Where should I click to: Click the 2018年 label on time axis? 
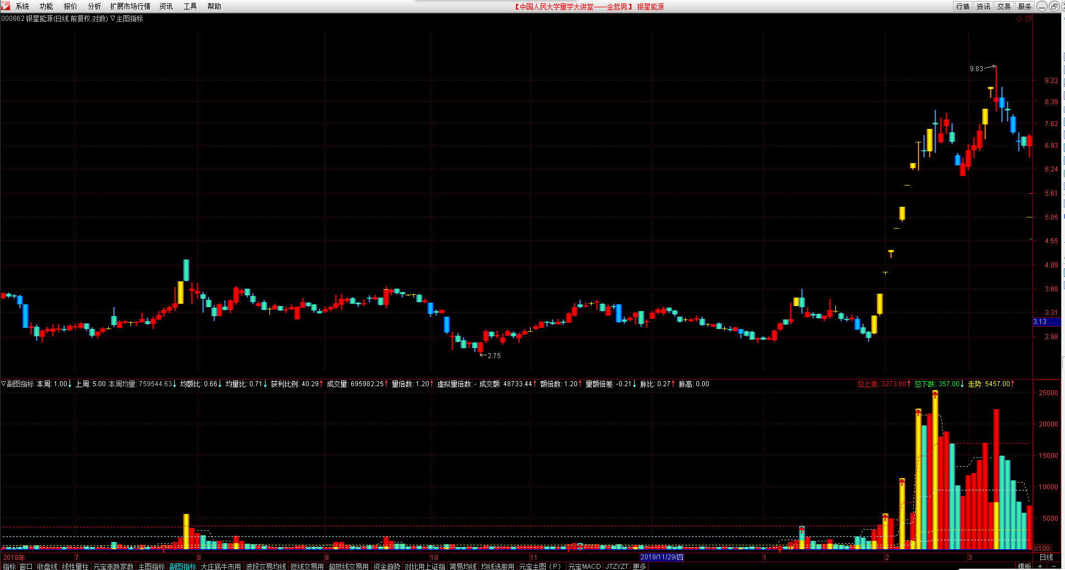coord(14,557)
